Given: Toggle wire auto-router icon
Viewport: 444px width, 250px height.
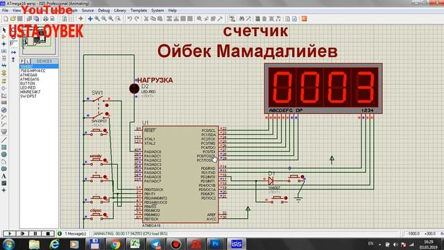Looking at the screenshot, I should point(232,19).
